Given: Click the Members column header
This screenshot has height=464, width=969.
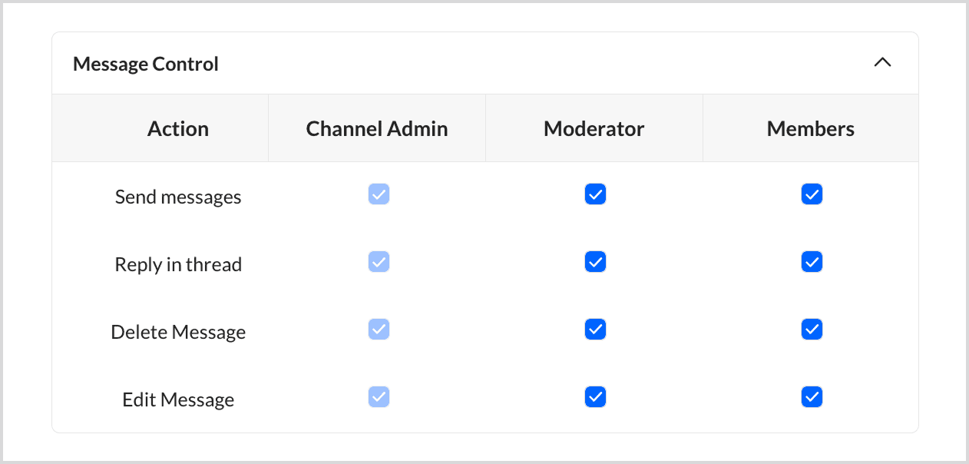Looking at the screenshot, I should (810, 128).
